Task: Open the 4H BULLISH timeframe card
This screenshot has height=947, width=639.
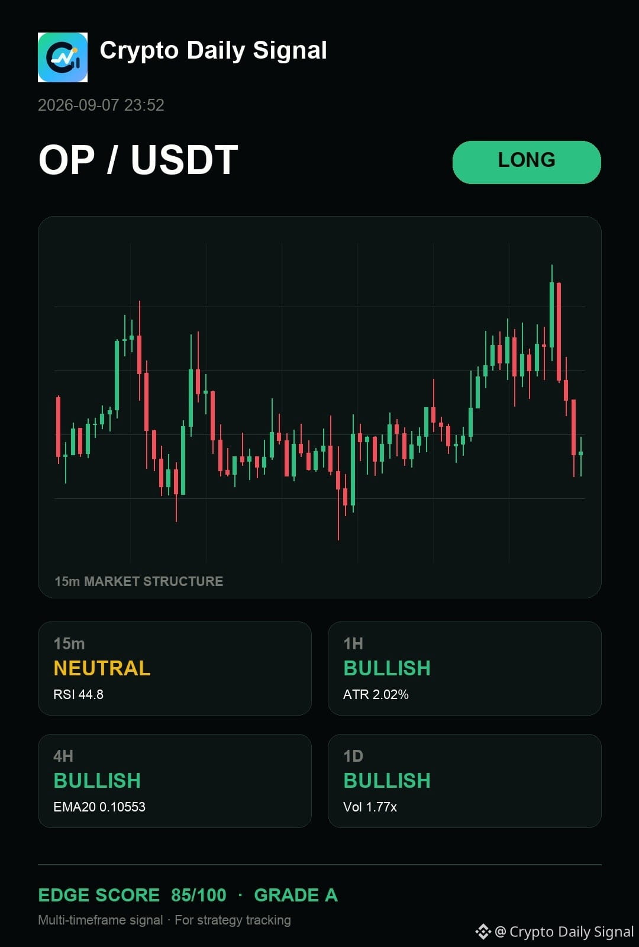Action: pos(175,781)
